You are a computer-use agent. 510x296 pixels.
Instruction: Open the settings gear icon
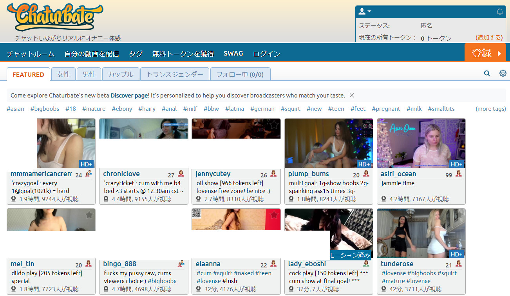click(503, 73)
